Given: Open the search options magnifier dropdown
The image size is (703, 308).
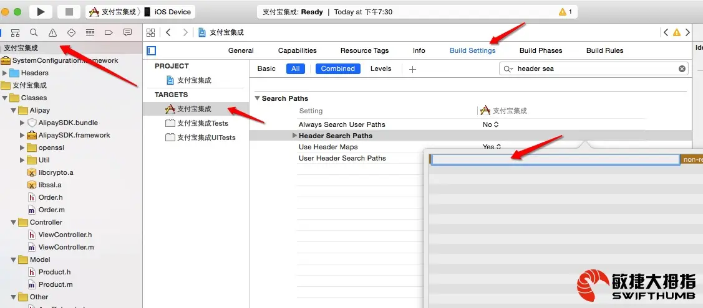Looking at the screenshot, I should (508, 69).
